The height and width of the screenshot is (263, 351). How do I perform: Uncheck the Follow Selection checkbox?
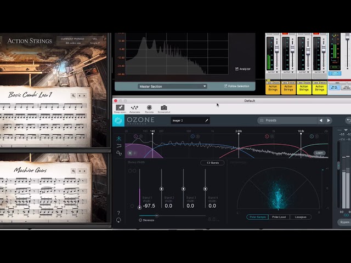click(225, 86)
